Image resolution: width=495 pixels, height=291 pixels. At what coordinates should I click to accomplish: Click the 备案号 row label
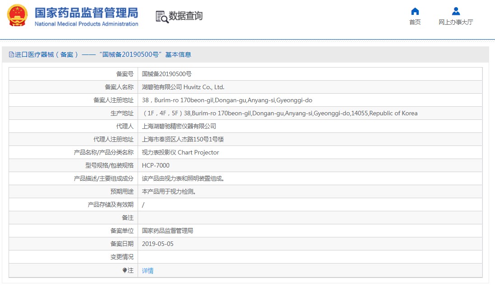click(125, 74)
